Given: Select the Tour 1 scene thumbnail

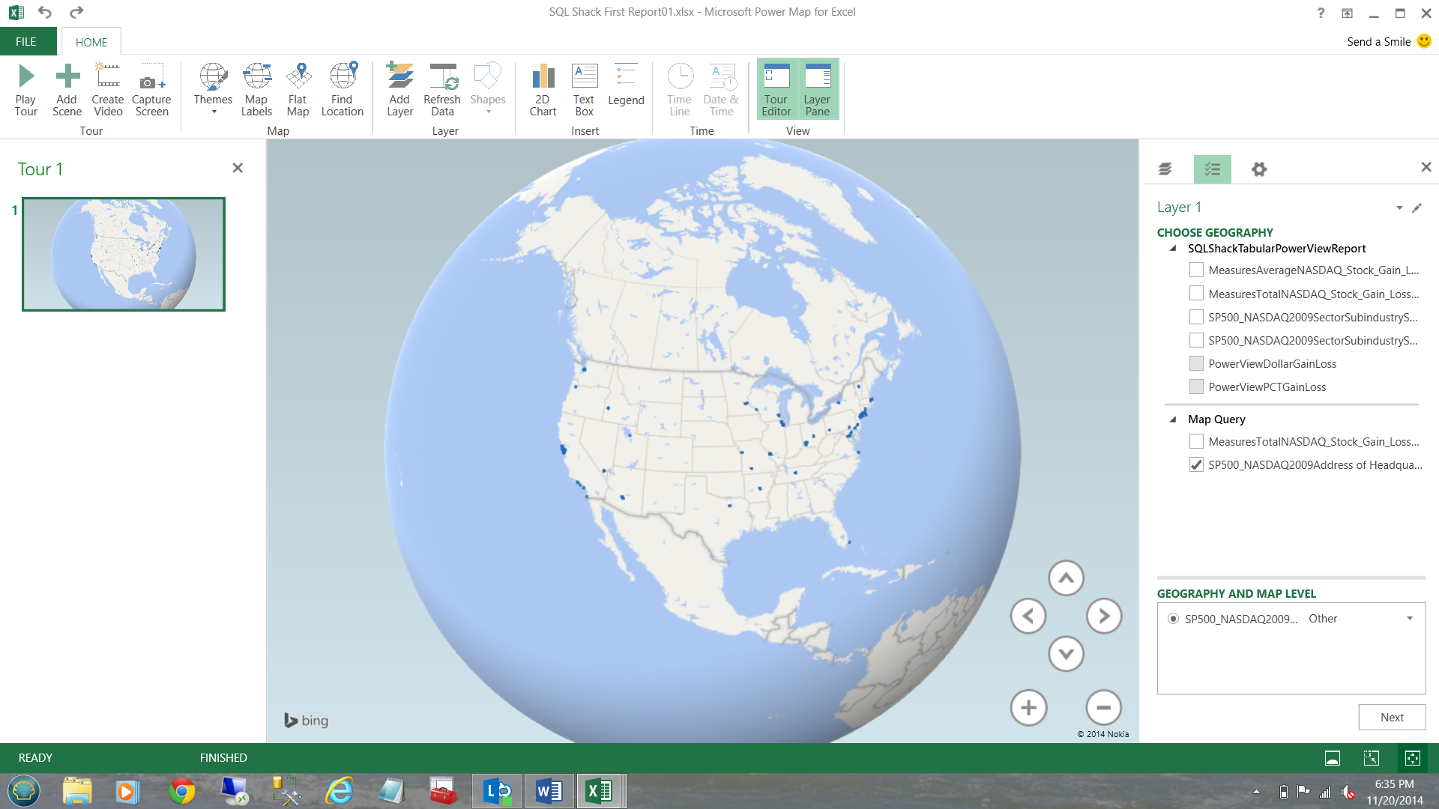Looking at the screenshot, I should click(124, 254).
